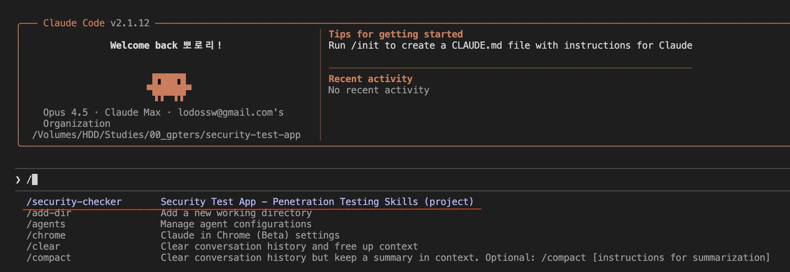Click the 'Add a new working directory' description
The width and height of the screenshot is (790, 272).
[236, 213]
